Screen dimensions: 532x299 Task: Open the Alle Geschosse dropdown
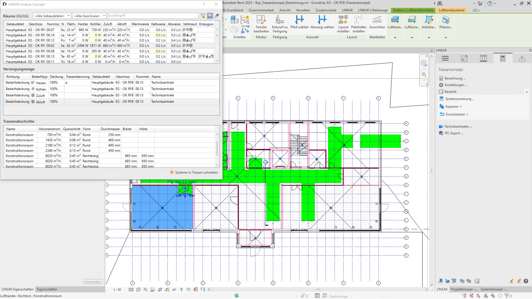(x=89, y=16)
